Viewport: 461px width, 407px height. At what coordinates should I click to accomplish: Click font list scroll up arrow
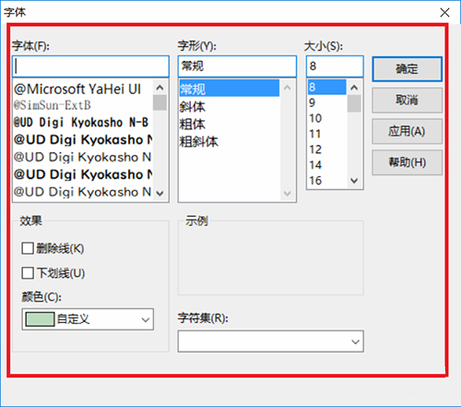tap(160, 88)
